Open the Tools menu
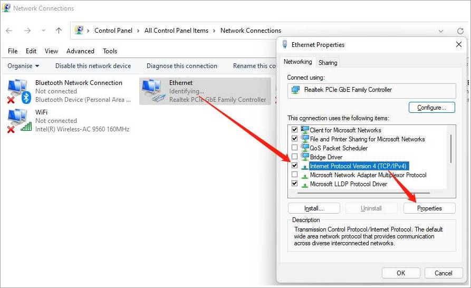The image size is (471, 288). [110, 51]
